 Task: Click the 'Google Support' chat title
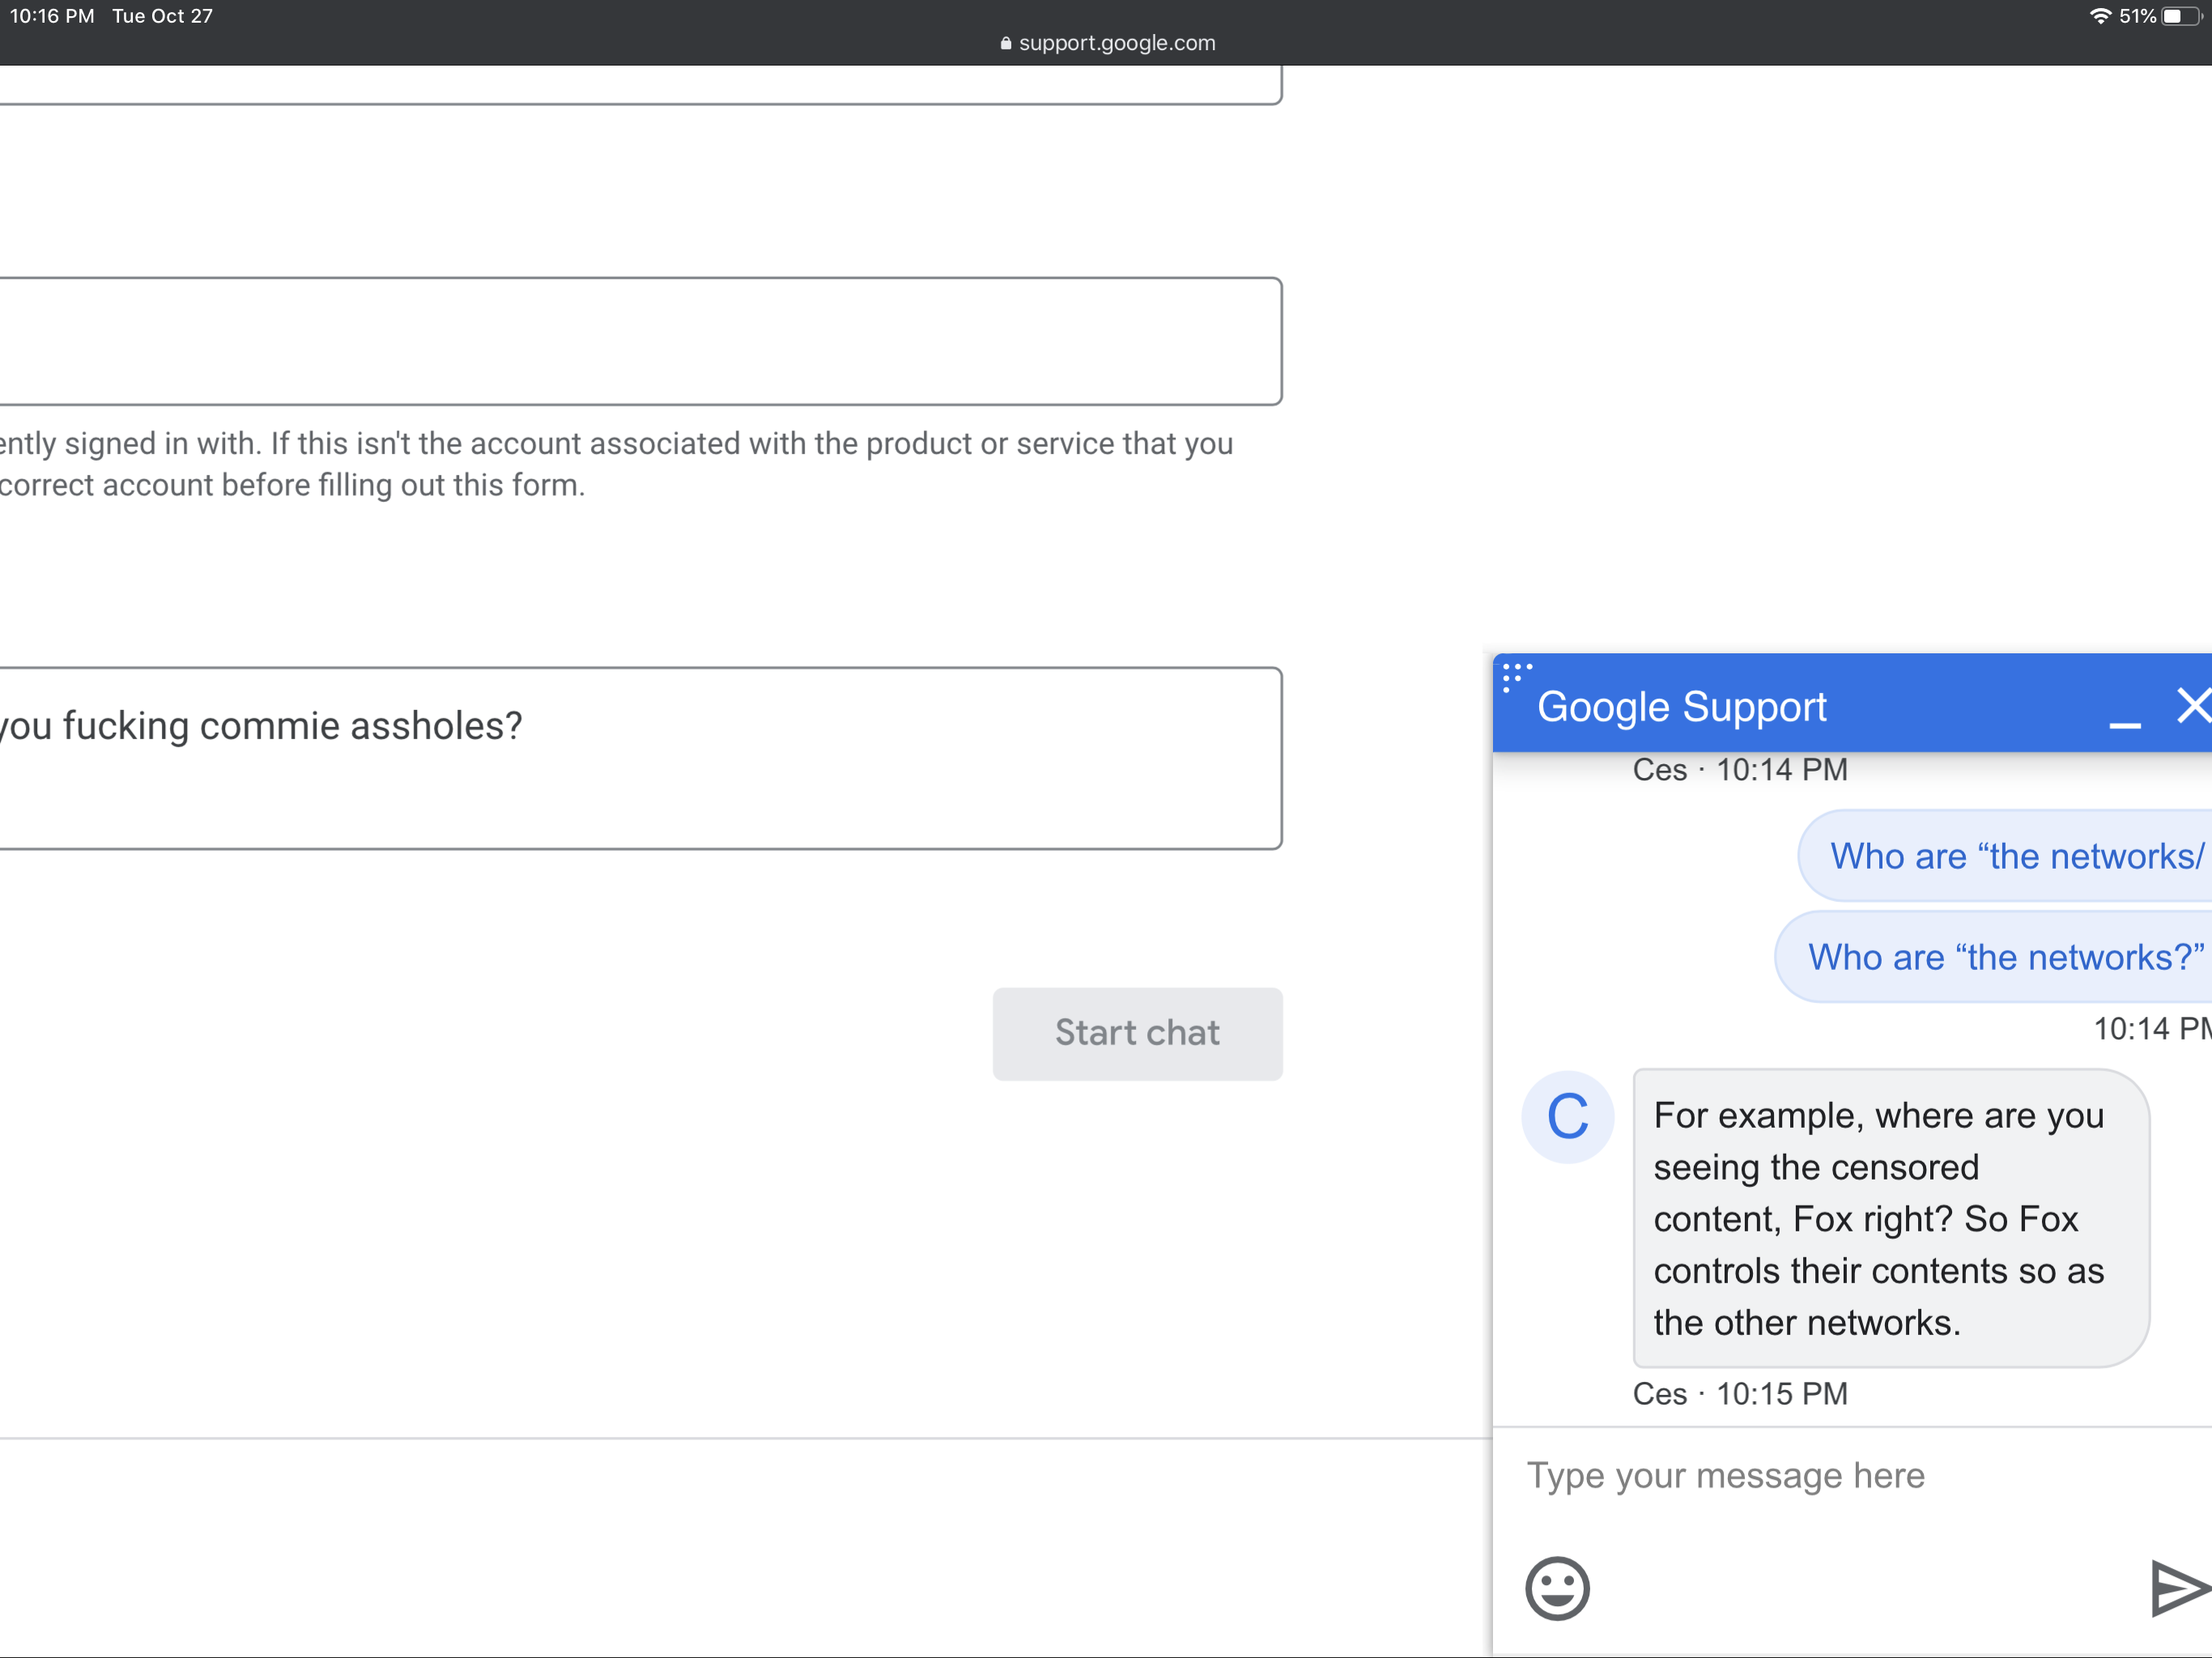coord(1681,707)
